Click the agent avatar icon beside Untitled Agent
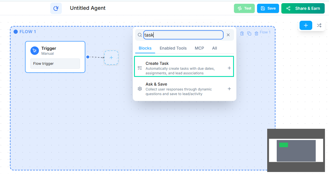The width and height of the screenshot is (329, 174). [56, 8]
